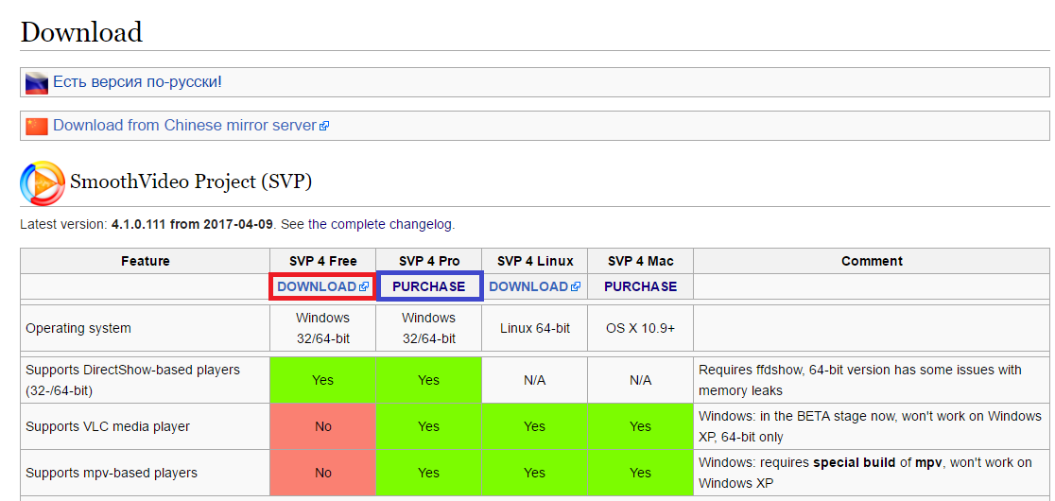The height and width of the screenshot is (501, 1055).
Task: Click N/A cell for DirectShow under SVP 4 Linux
Action: pos(535,380)
